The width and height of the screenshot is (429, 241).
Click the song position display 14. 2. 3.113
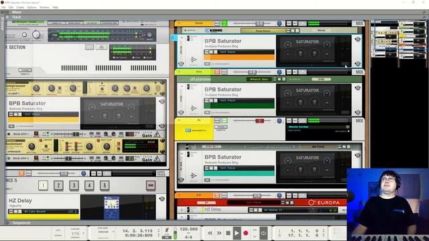click(137, 231)
